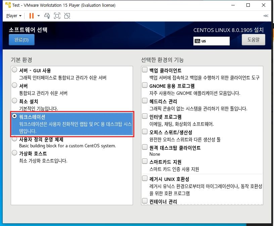Check the 백업 클라이언트 checkbox

pyautogui.click(x=145, y=70)
